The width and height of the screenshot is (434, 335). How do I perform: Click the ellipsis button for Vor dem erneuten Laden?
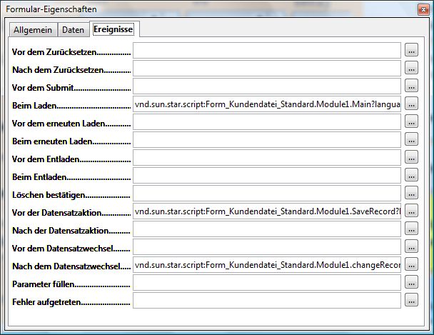pyautogui.click(x=412, y=121)
